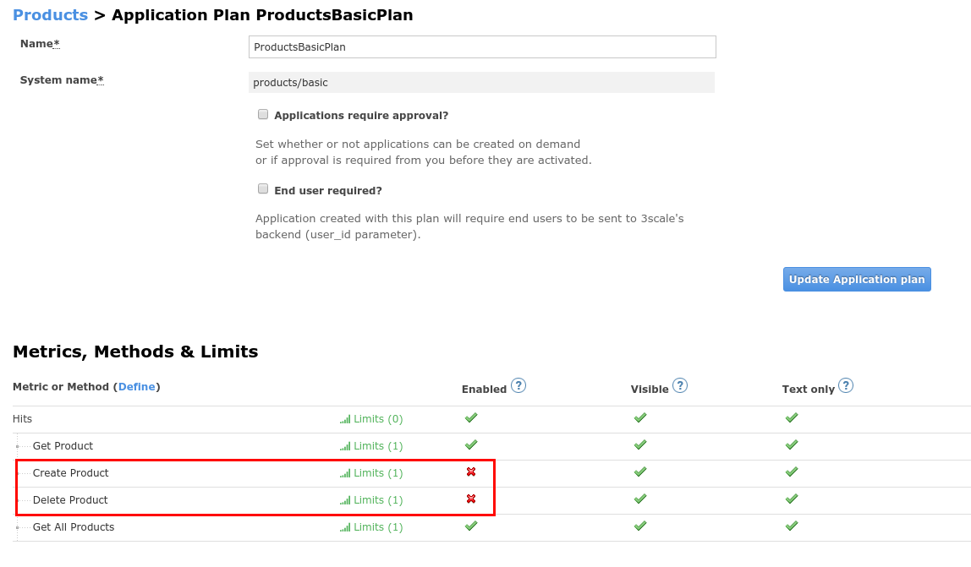This screenshot has width=971, height=567.
Task: Click green enabled checkmark for Get Product
Action: coord(471,444)
